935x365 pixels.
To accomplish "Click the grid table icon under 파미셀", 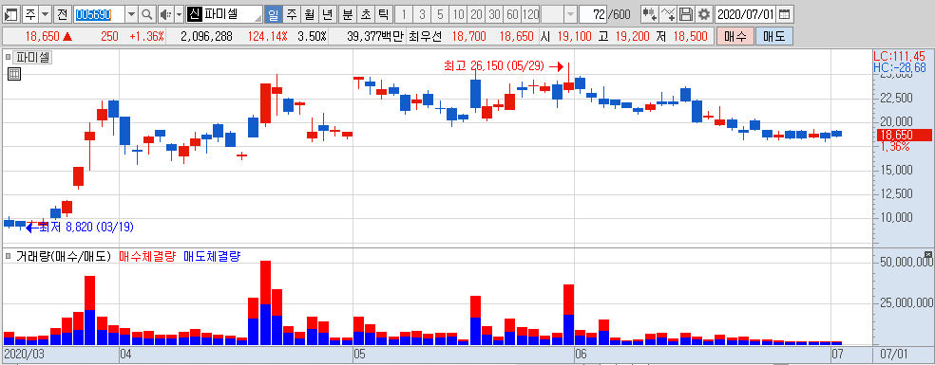I will (15, 75).
